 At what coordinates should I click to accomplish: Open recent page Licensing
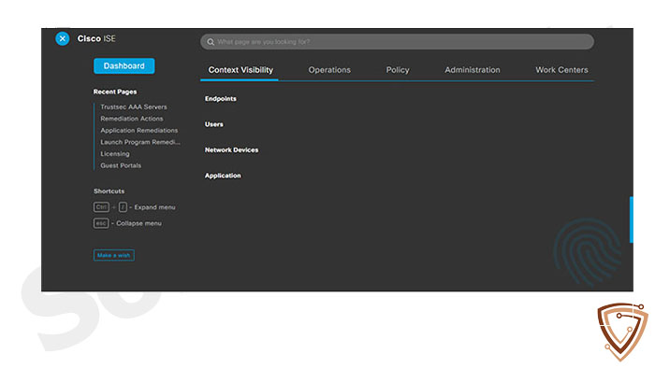tap(115, 154)
